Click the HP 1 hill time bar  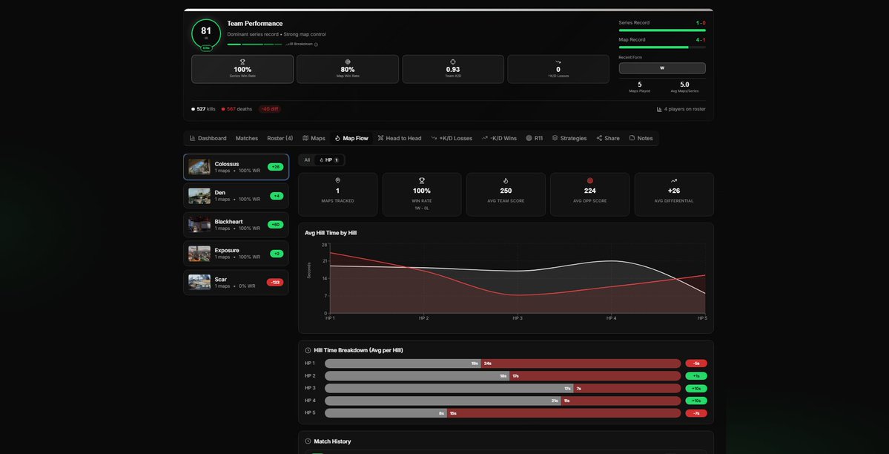pos(502,363)
